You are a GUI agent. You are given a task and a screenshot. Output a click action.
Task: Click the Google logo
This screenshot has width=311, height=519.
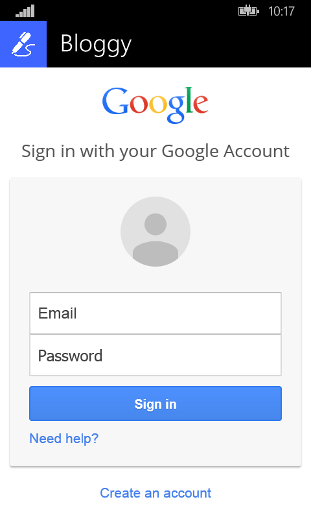point(155,105)
